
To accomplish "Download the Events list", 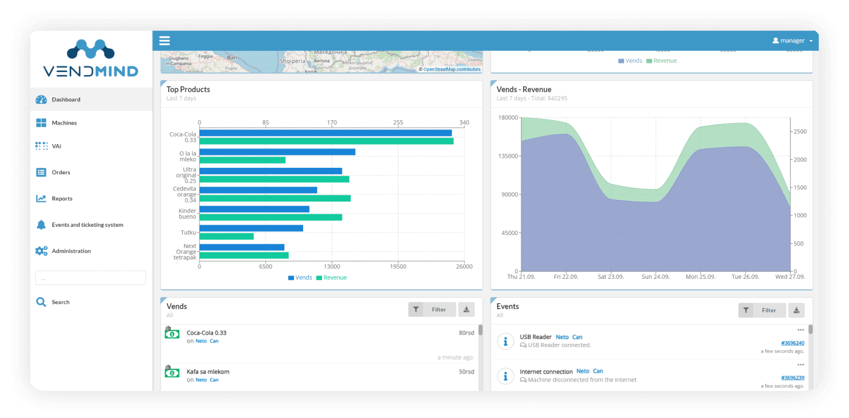I will point(796,310).
